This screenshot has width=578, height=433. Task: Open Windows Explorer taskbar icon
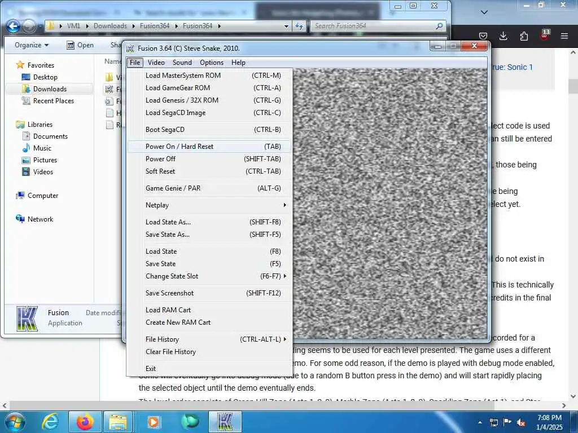pyautogui.click(x=118, y=422)
